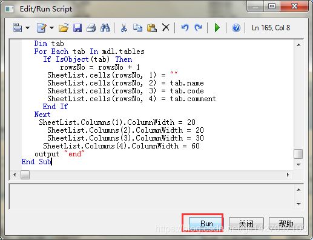313x240 pixels.
Task: Run the script with green play icon
Action: click(217, 28)
